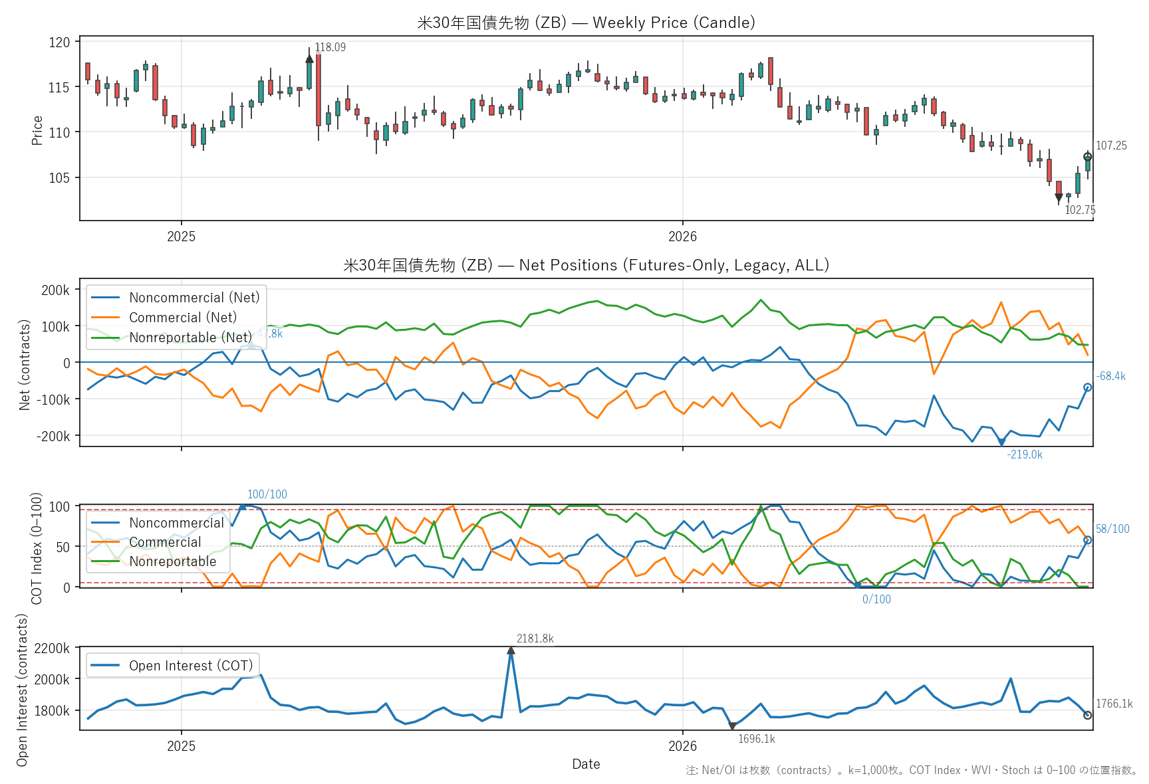Click the "107.25" last price label
The image size is (1149, 784).
coord(1112,146)
